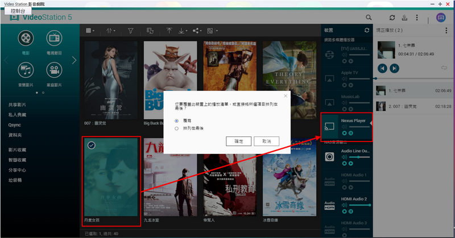Open the now-playing panel three-dot menu
Image resolution: width=455 pixels, height=238 pixels.
pos(446,30)
